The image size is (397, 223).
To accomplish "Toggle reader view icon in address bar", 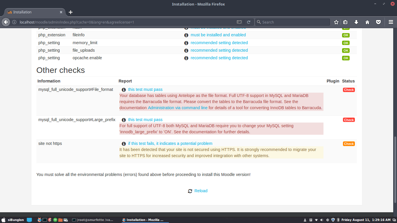I will (239, 22).
